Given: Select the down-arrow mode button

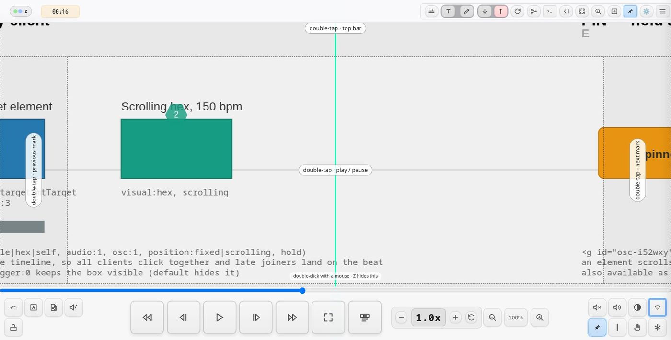Looking at the screenshot, I should [x=485, y=11].
